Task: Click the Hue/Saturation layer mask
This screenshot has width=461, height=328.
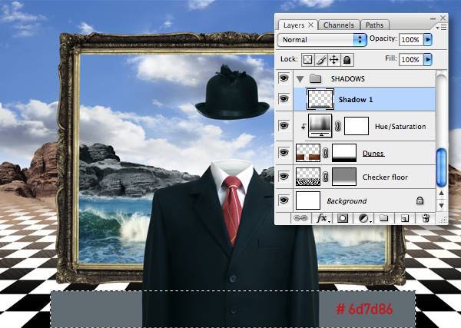Action: click(x=357, y=126)
